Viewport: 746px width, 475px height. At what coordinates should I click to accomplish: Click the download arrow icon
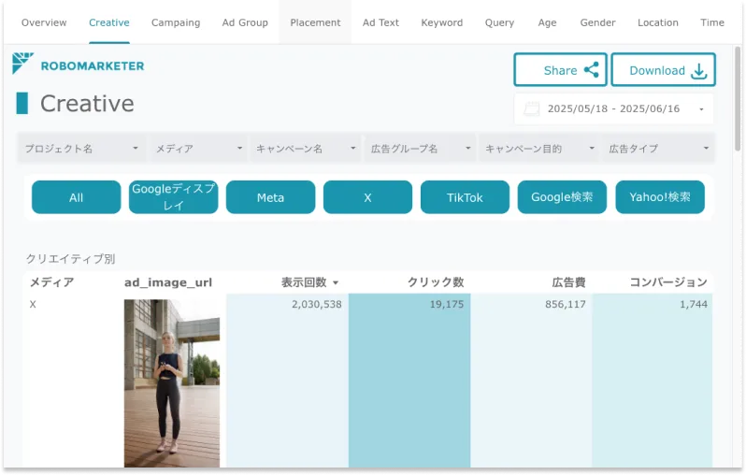click(698, 71)
